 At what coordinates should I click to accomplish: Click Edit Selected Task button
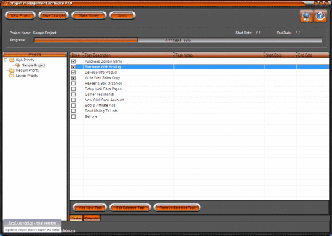click(130, 208)
